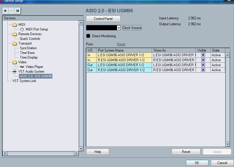This screenshot has width=234, height=167.
Task: Select ASIO 2.0 - ESI UGM96 tree item
Action: pyautogui.click(x=36, y=76)
